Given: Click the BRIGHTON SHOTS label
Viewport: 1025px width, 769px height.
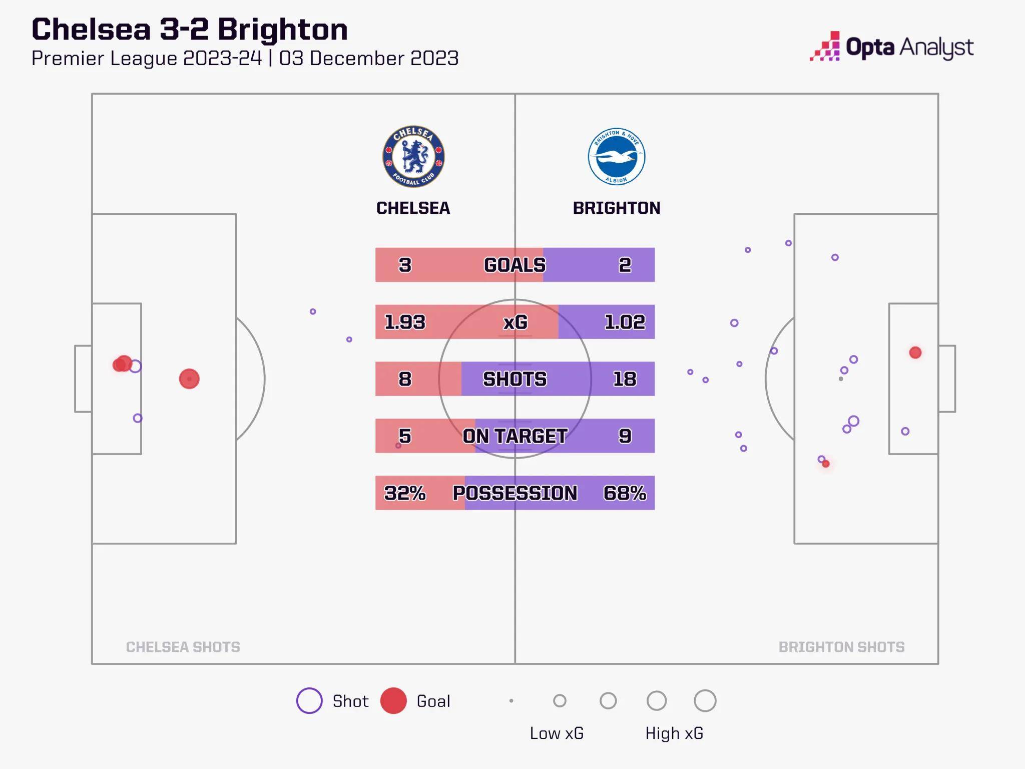Looking at the screenshot, I should click(841, 647).
